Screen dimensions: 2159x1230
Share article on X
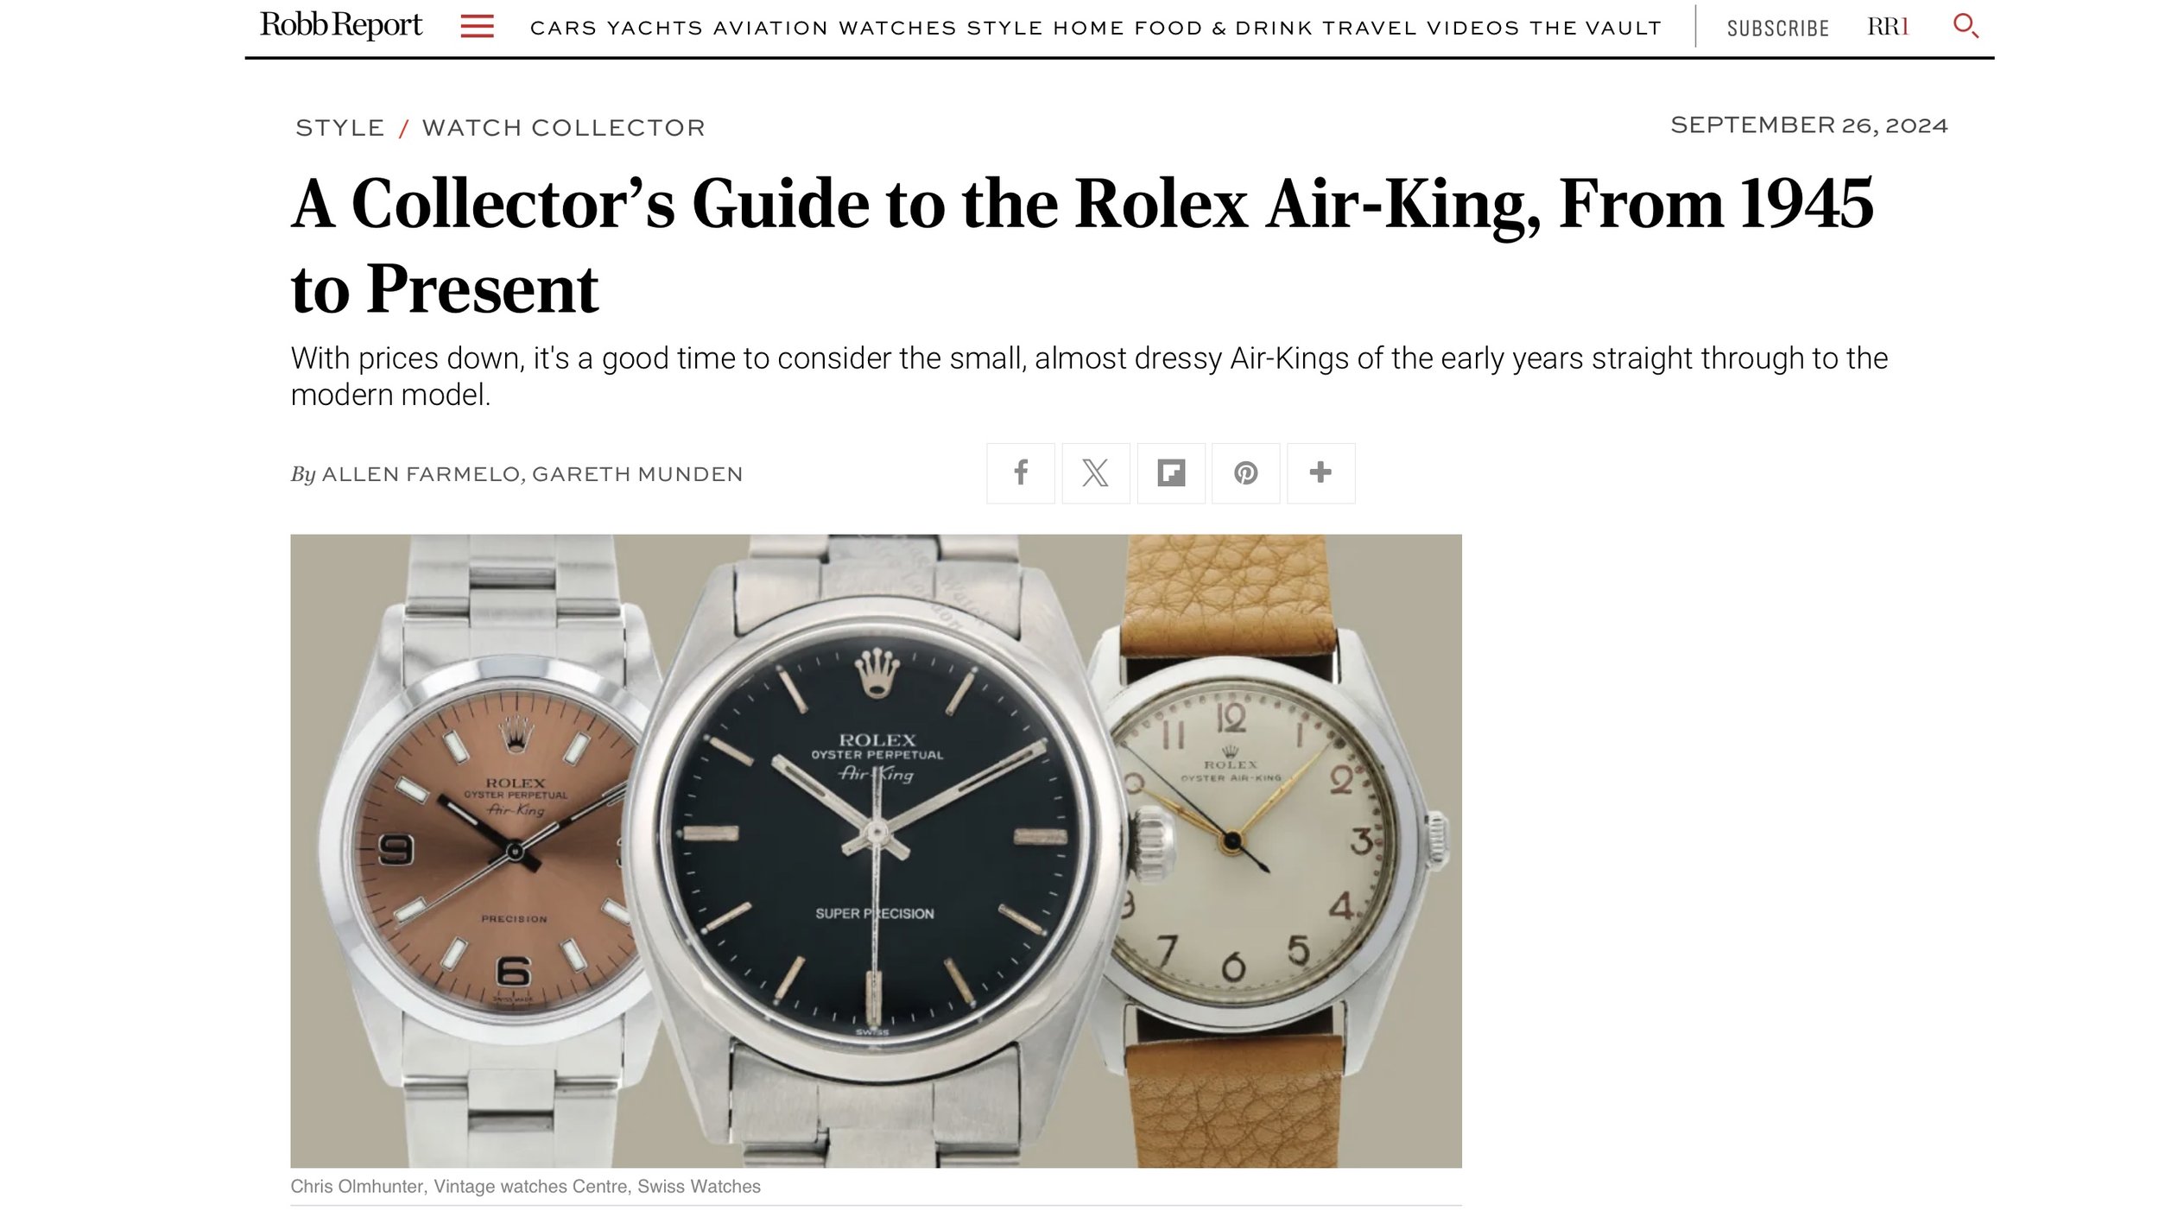1095,473
